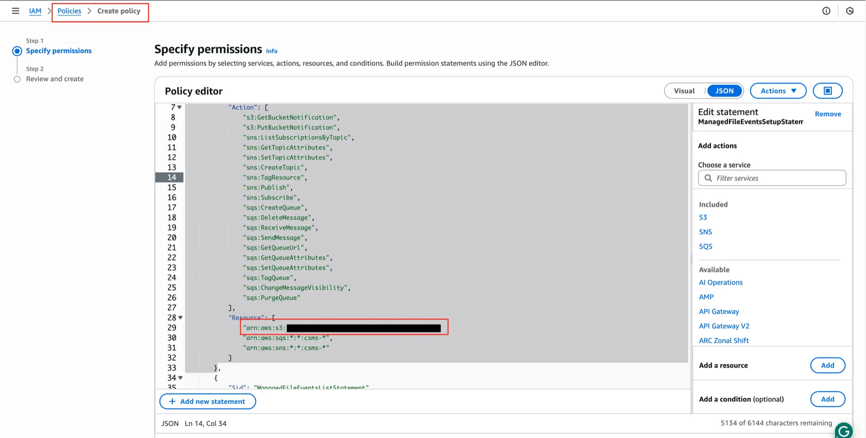Click the "sns:Publish" line
This screenshot has height=438, width=866.
(x=267, y=187)
